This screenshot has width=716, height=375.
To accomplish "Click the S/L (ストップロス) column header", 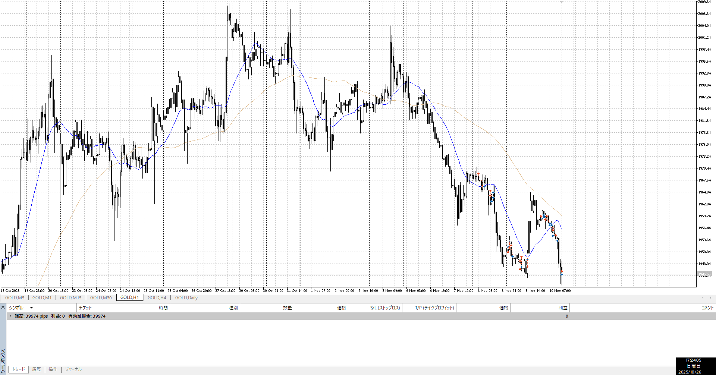I will pos(385,308).
